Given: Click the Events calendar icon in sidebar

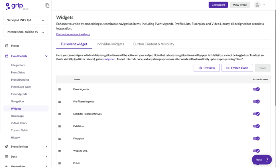Looking at the screenshot, I should click(x=7, y=46).
